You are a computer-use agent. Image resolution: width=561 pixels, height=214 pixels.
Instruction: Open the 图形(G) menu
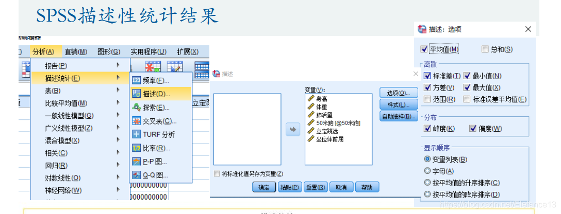tap(109, 52)
